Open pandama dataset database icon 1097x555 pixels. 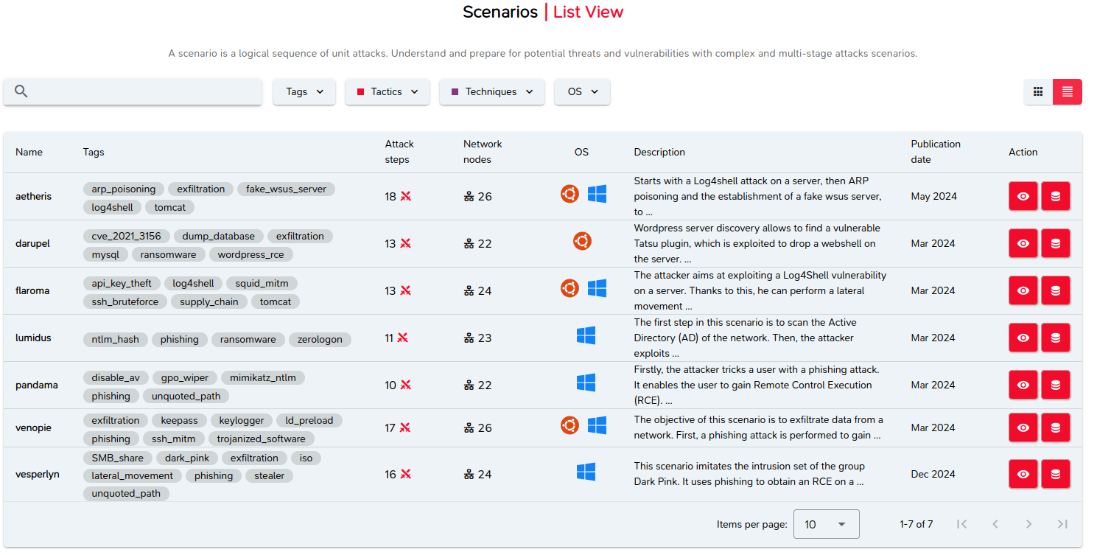tap(1056, 385)
